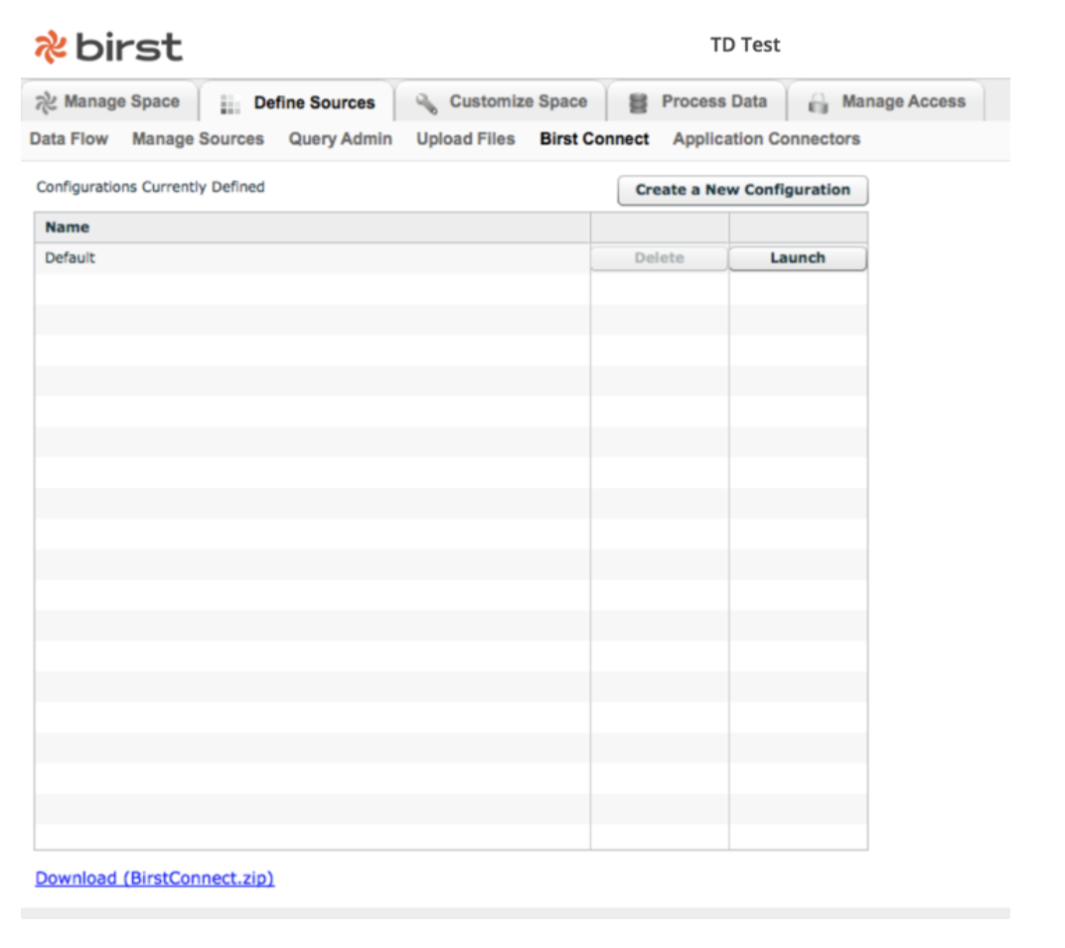The width and height of the screenshot is (1065, 948).
Task: Click the Birst logo
Action: pos(108,47)
